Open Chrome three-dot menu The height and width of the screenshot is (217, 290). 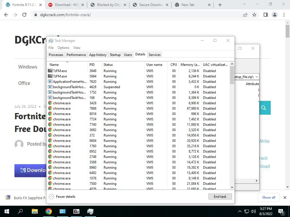tap(284, 15)
